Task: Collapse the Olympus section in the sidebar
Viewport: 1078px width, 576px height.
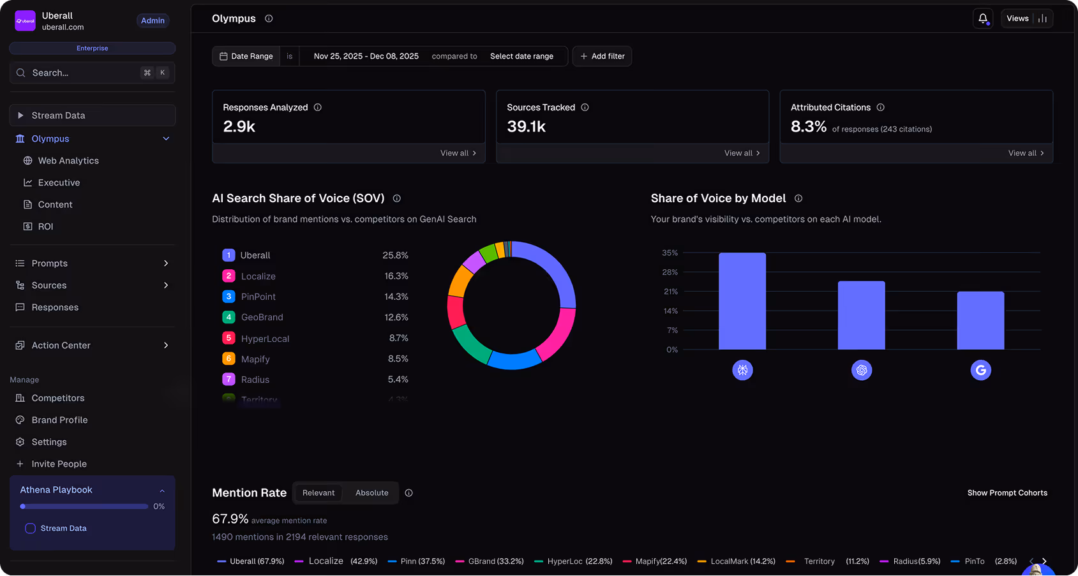Action: pyautogui.click(x=165, y=138)
